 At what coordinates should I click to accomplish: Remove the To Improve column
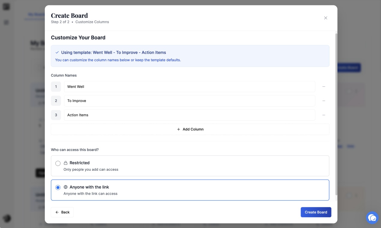click(x=324, y=101)
